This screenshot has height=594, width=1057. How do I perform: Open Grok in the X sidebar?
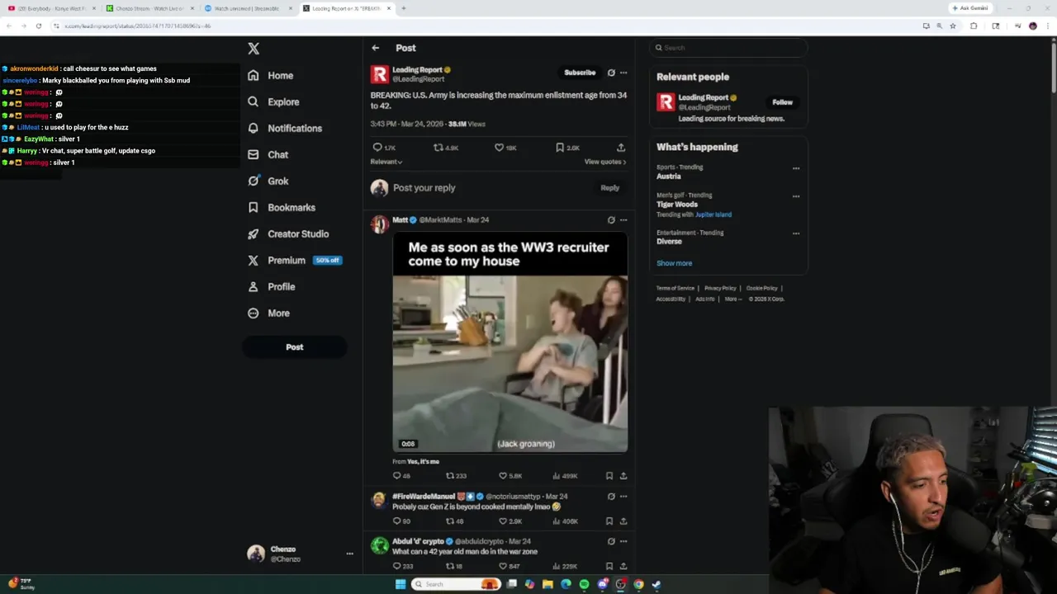coord(268,181)
